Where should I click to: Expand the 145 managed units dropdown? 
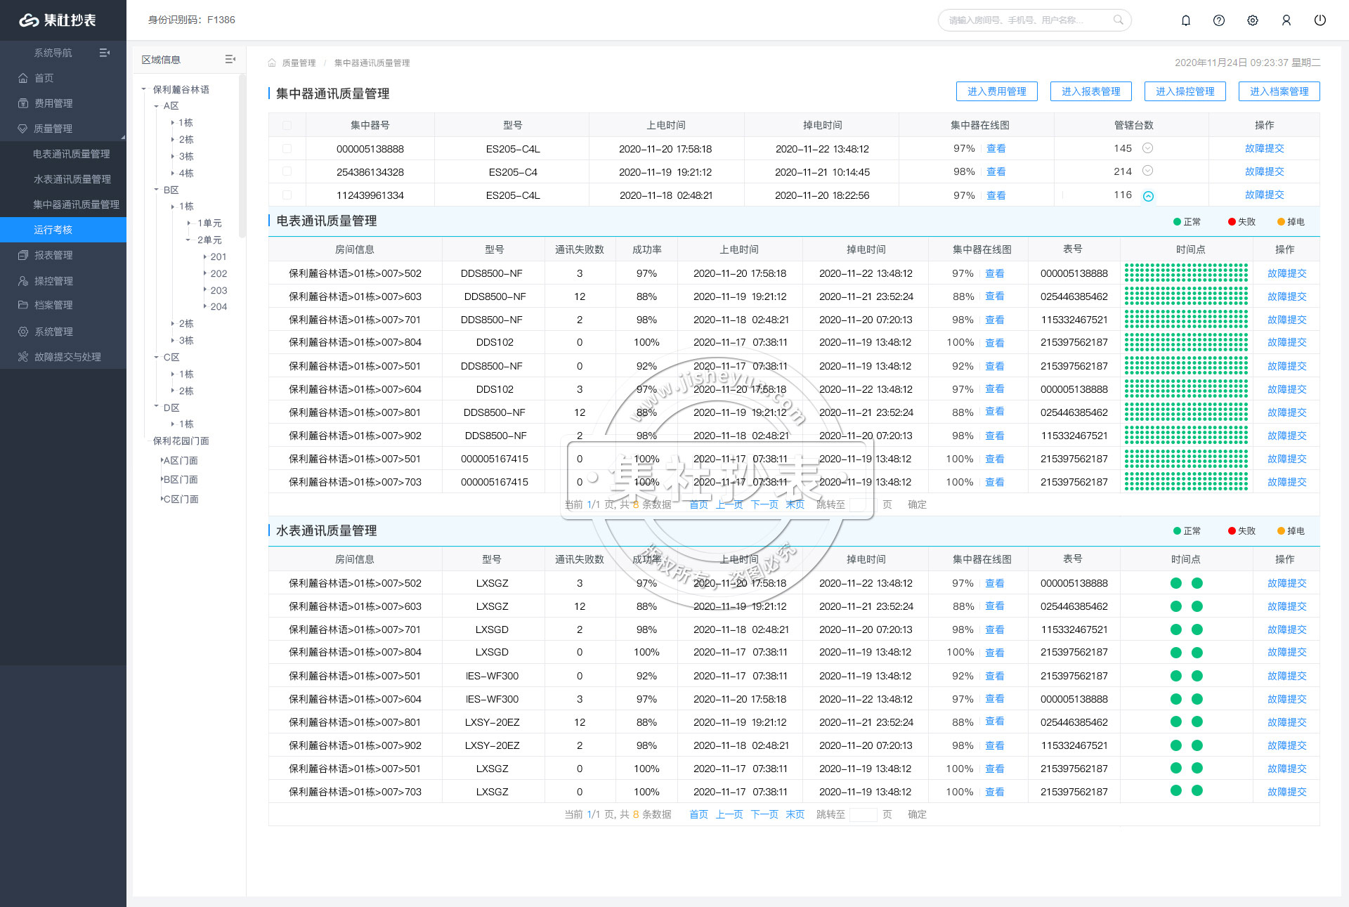point(1148,148)
